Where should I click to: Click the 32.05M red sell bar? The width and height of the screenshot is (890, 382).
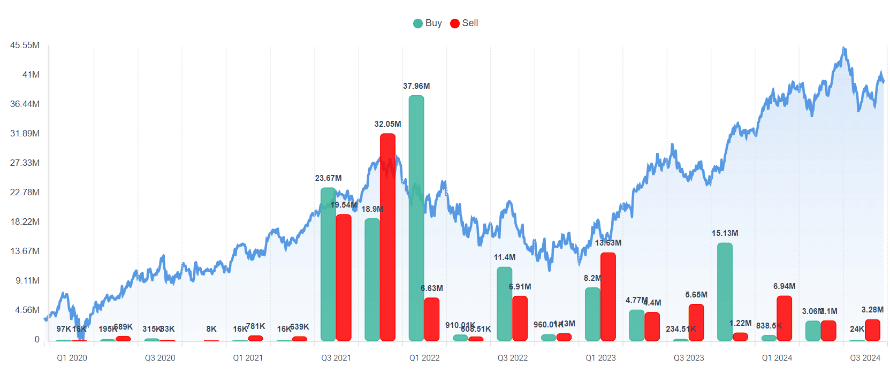[388, 237]
